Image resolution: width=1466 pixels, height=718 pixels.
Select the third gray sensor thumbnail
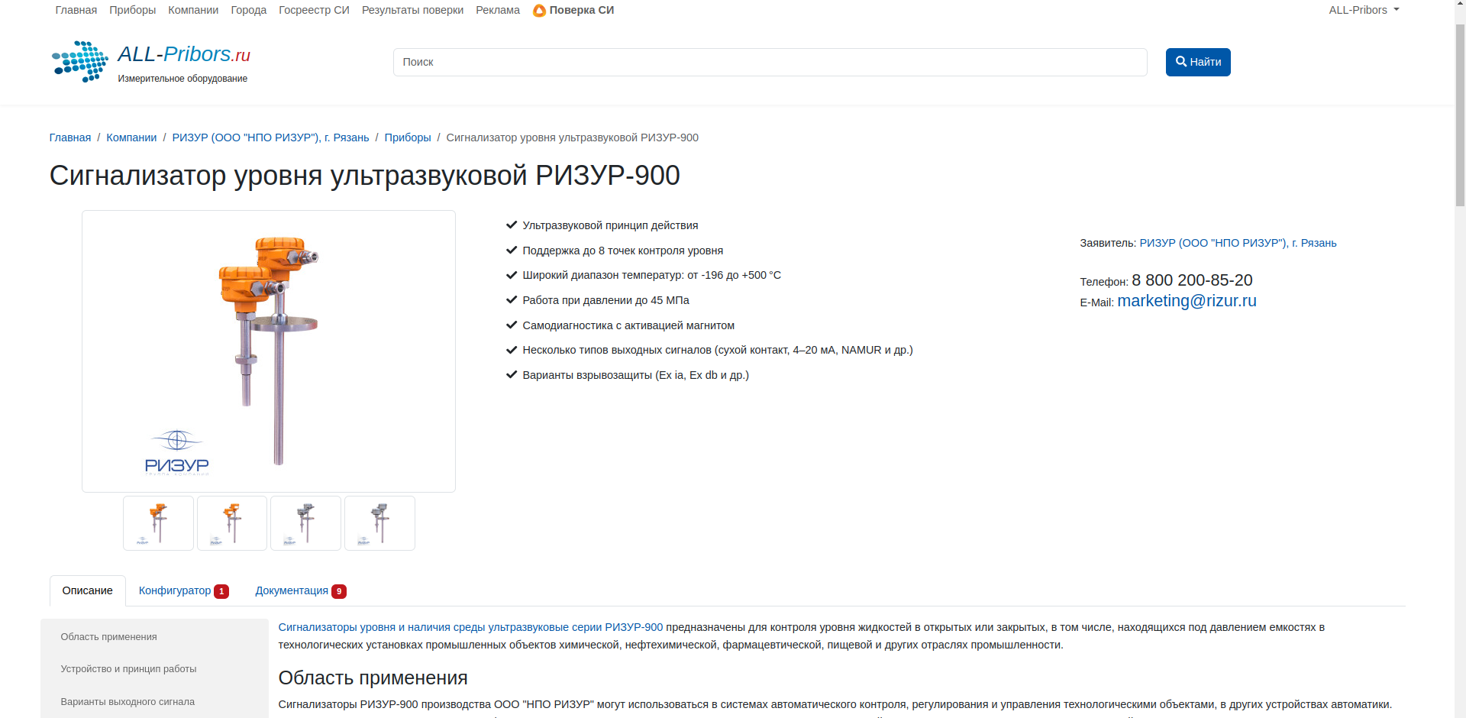305,523
